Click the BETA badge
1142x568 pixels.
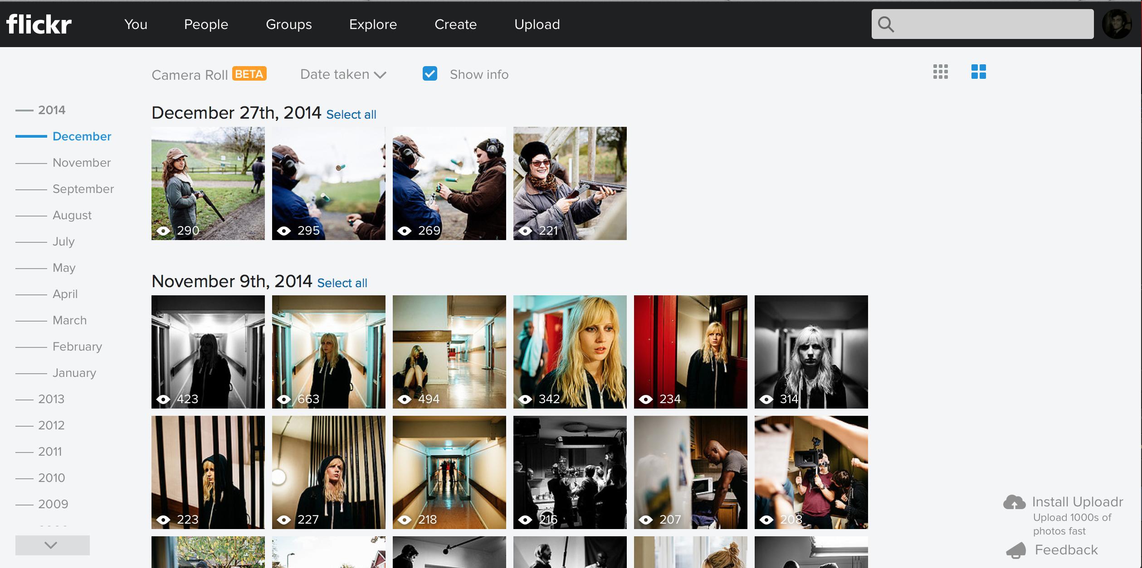tap(249, 74)
